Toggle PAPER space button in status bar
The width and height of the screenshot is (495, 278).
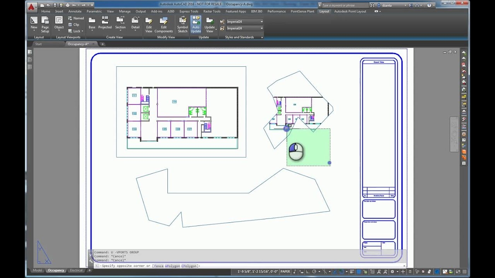[x=285, y=271]
